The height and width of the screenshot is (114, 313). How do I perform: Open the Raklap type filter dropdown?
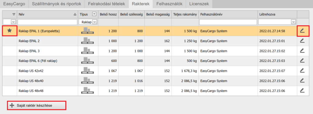pyautogui.click(x=95, y=22)
